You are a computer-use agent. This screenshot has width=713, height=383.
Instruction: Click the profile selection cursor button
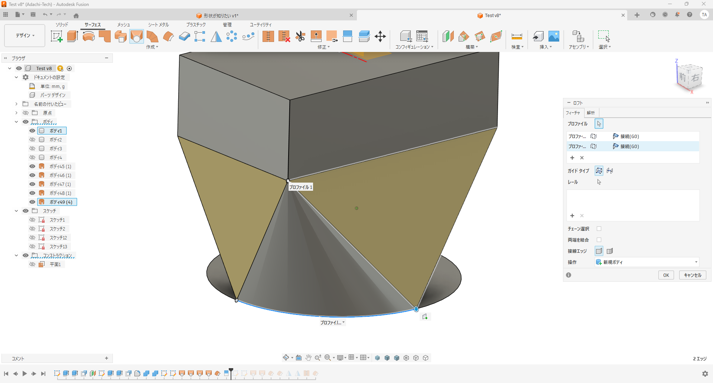coord(599,124)
